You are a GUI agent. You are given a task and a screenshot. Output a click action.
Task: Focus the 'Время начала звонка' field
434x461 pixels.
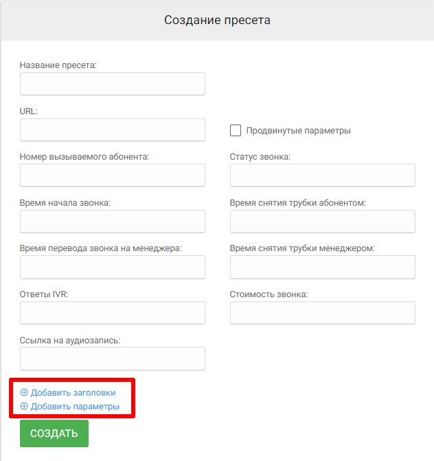pyautogui.click(x=113, y=222)
